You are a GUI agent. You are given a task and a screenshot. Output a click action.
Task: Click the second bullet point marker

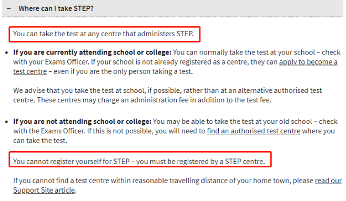pos(7,122)
